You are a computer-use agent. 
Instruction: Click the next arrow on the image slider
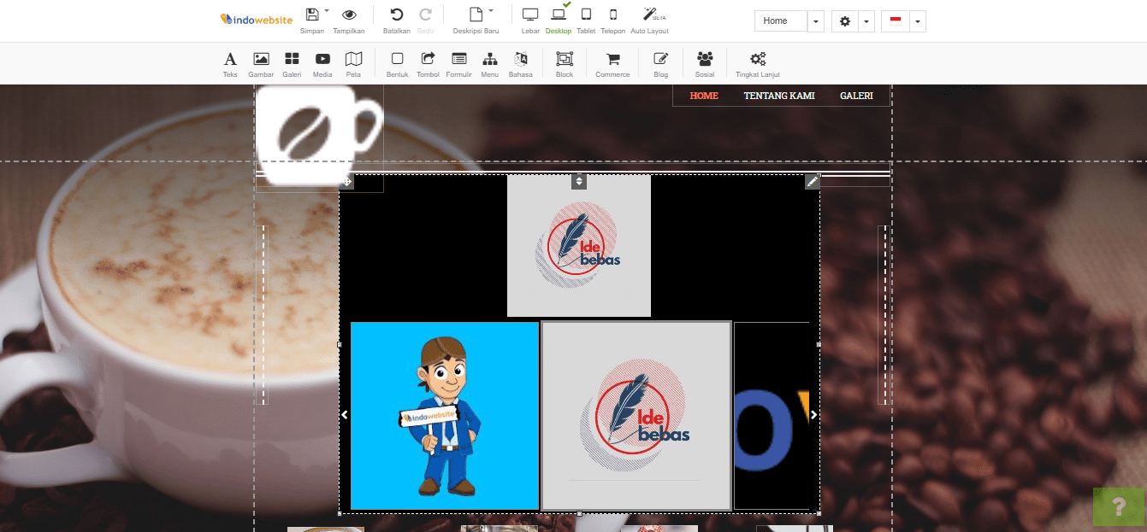coord(813,414)
